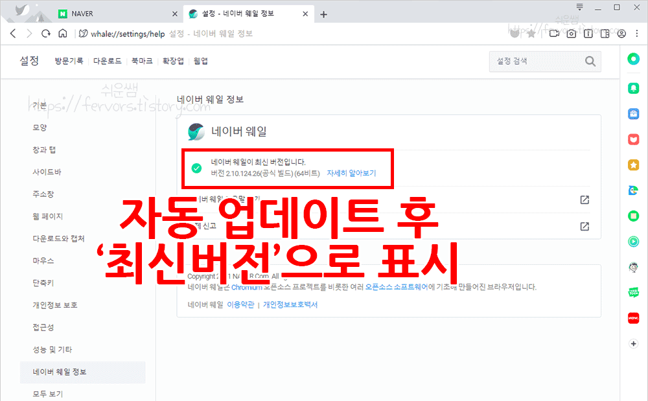The image size is (648, 401).
Task: Select 모양 in the settings sidebar
Action: (x=40, y=128)
